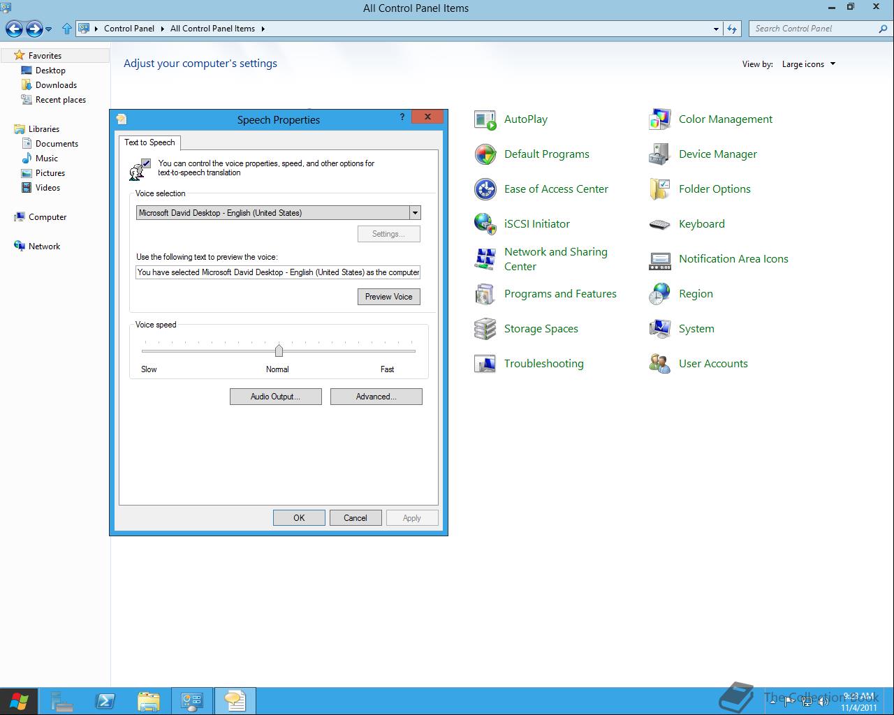
Task: Open PowerShell from the taskbar
Action: click(105, 701)
